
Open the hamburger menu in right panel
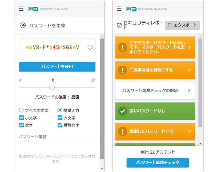(119, 9)
